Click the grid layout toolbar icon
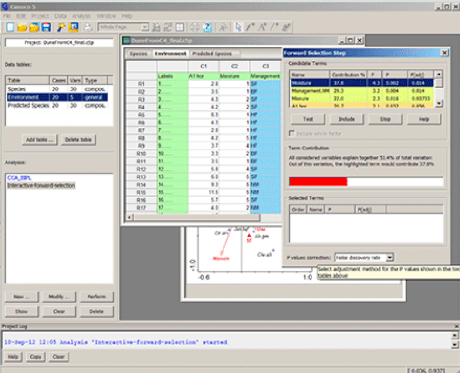Viewport: 460px width, 373px height. click(x=180, y=27)
